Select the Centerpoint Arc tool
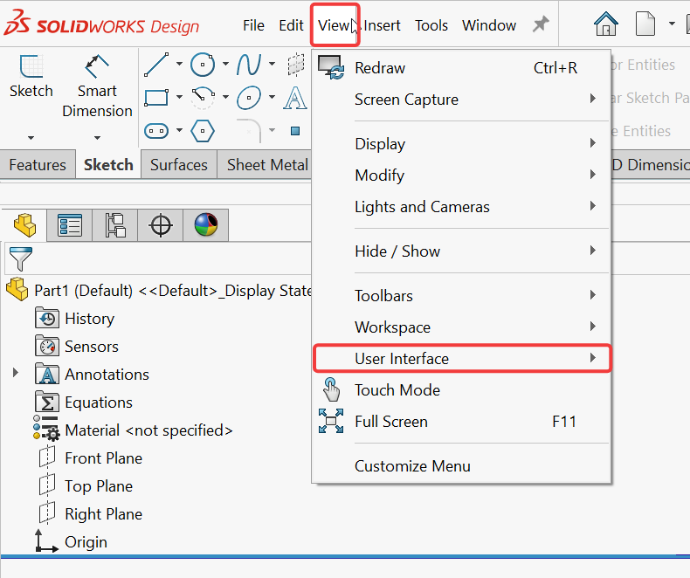The image size is (690, 578). (x=203, y=97)
